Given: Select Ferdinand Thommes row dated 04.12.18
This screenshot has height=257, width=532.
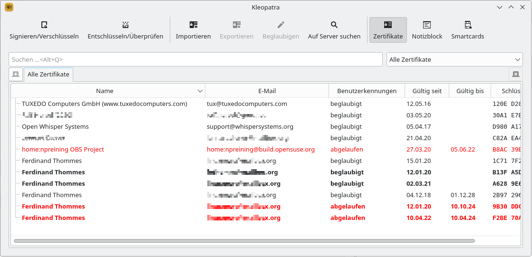Looking at the screenshot, I should point(266,195).
